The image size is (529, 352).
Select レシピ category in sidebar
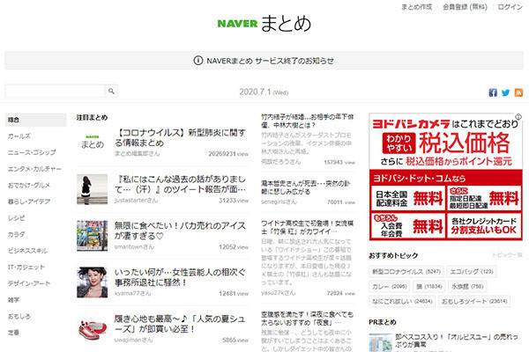pos(16,218)
